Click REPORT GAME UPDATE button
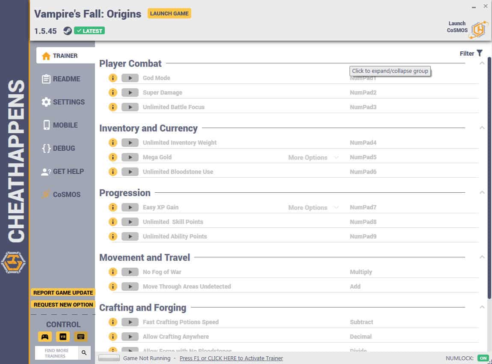 pos(63,293)
